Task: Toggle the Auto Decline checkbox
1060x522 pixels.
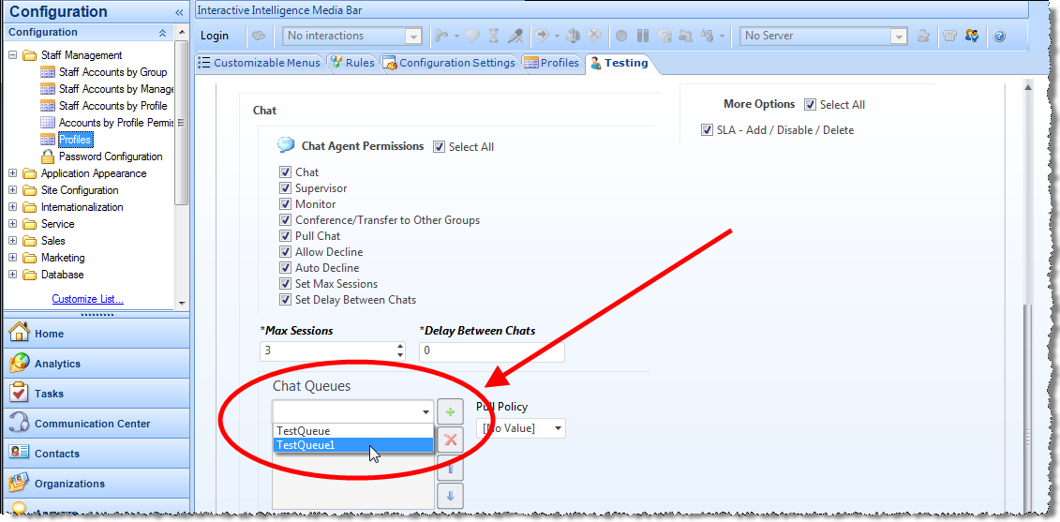Action: 286,268
